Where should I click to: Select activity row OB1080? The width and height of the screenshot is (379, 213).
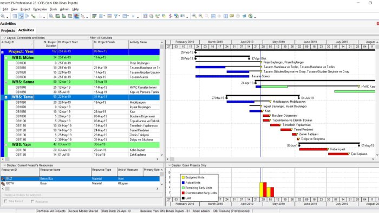pos(83,112)
